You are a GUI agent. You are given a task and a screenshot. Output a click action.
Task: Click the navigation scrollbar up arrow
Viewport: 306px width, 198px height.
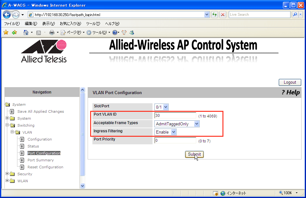(x=83, y=90)
